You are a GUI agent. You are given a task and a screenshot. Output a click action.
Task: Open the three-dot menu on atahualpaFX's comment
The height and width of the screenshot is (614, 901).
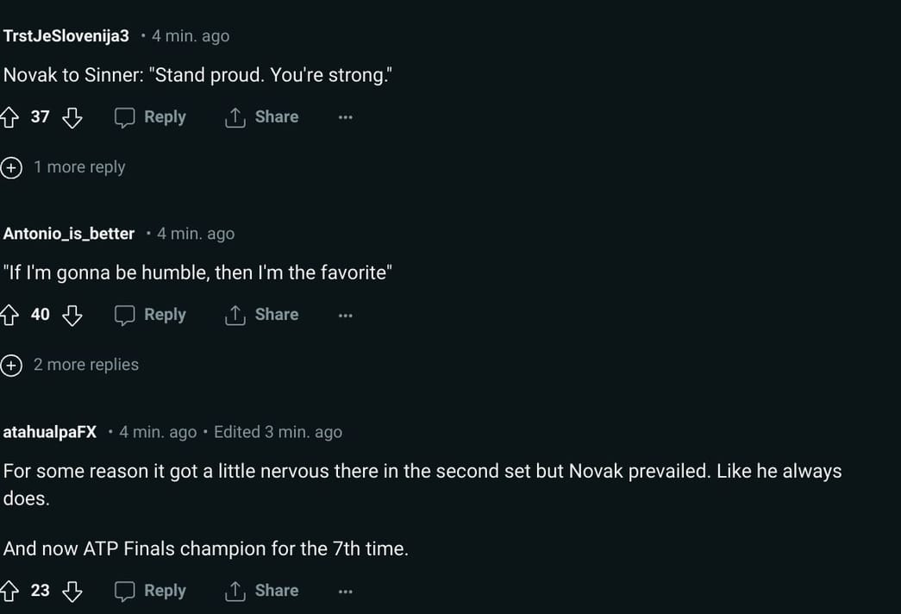point(345,591)
